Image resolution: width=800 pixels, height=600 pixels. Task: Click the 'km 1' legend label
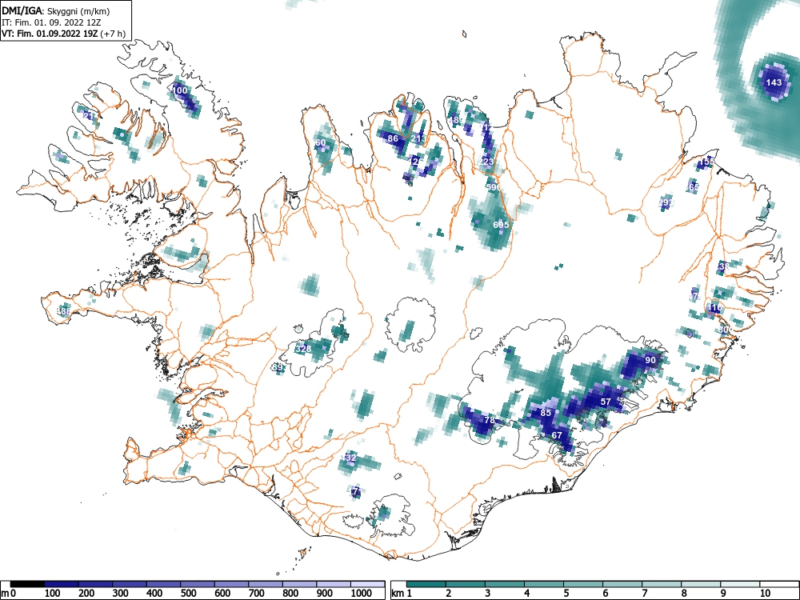tap(402, 594)
